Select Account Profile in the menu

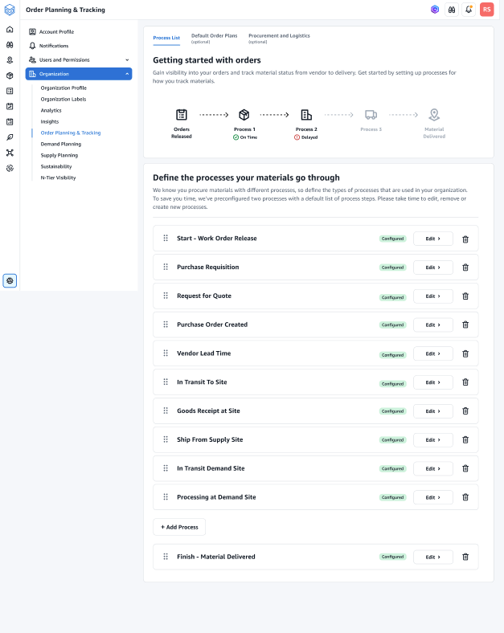tap(56, 31)
